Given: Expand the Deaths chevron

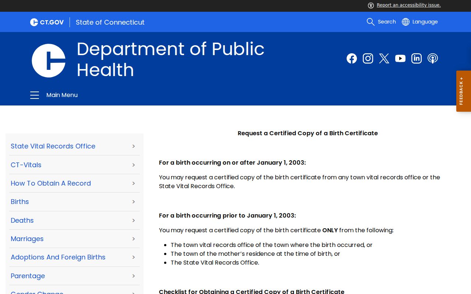Looking at the screenshot, I should coord(134,220).
